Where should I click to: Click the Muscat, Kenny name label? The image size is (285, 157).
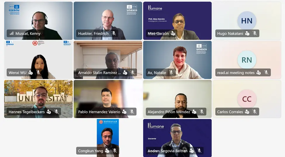coord(28,33)
